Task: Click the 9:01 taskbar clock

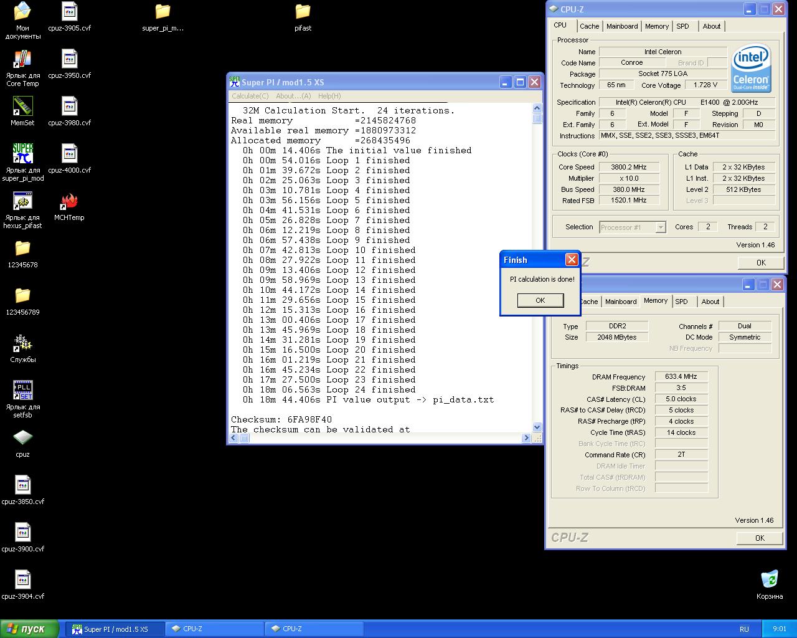Action: click(x=780, y=629)
